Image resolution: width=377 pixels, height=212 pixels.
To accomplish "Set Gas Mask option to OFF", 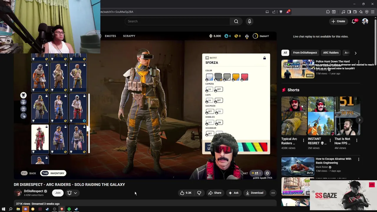I will point(210,112).
